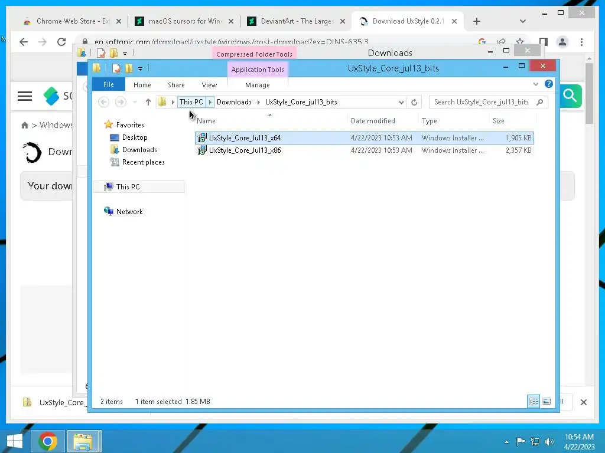Toggle Chrome side panel
This screenshot has height=453, width=605.
point(544,42)
